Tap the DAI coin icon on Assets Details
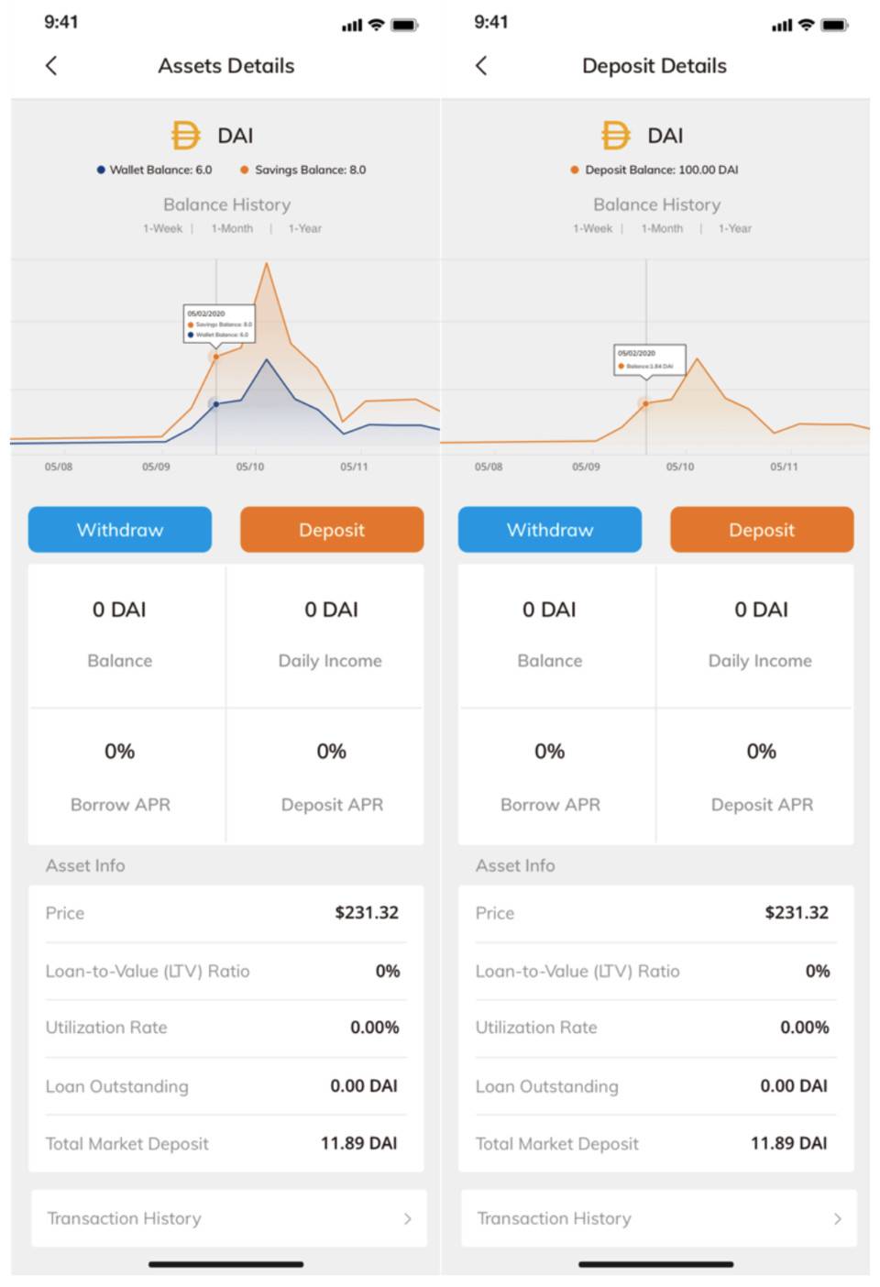 [184, 135]
